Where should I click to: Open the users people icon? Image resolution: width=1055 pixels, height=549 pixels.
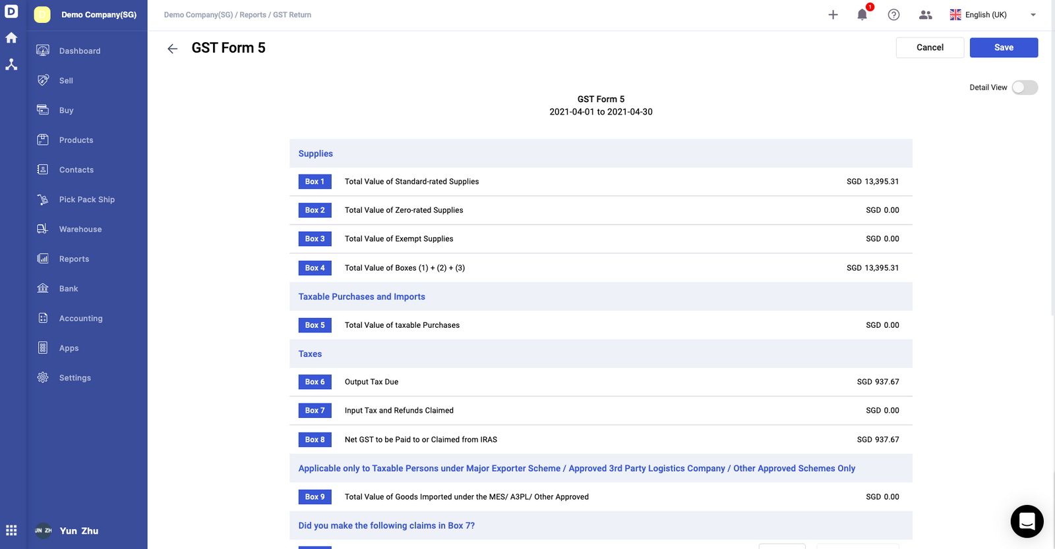pyautogui.click(x=926, y=14)
